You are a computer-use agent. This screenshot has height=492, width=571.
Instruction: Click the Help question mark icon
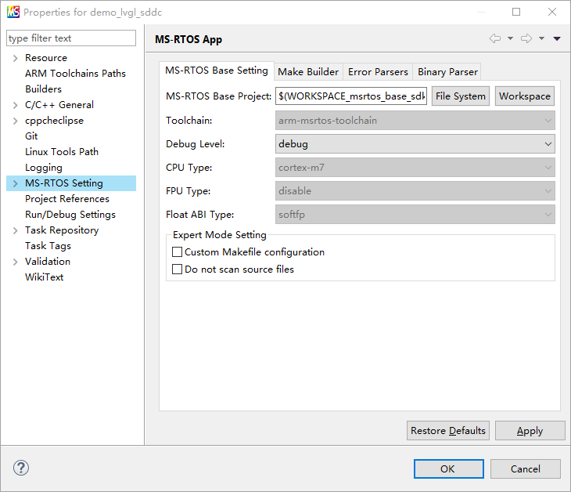pyautogui.click(x=21, y=468)
